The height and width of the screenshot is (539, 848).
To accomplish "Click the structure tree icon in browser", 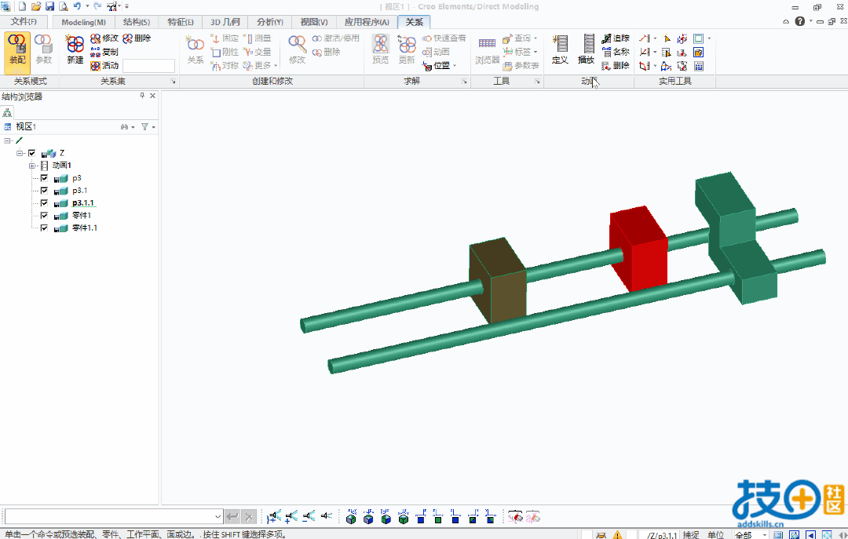I will 7,112.
